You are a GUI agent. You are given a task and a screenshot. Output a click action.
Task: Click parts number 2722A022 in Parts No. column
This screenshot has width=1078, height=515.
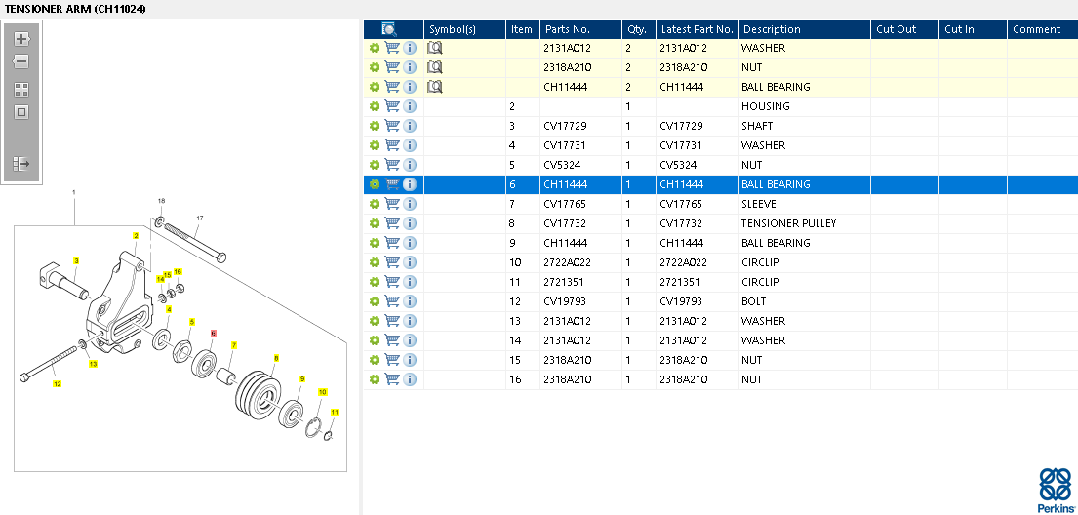[568, 262]
